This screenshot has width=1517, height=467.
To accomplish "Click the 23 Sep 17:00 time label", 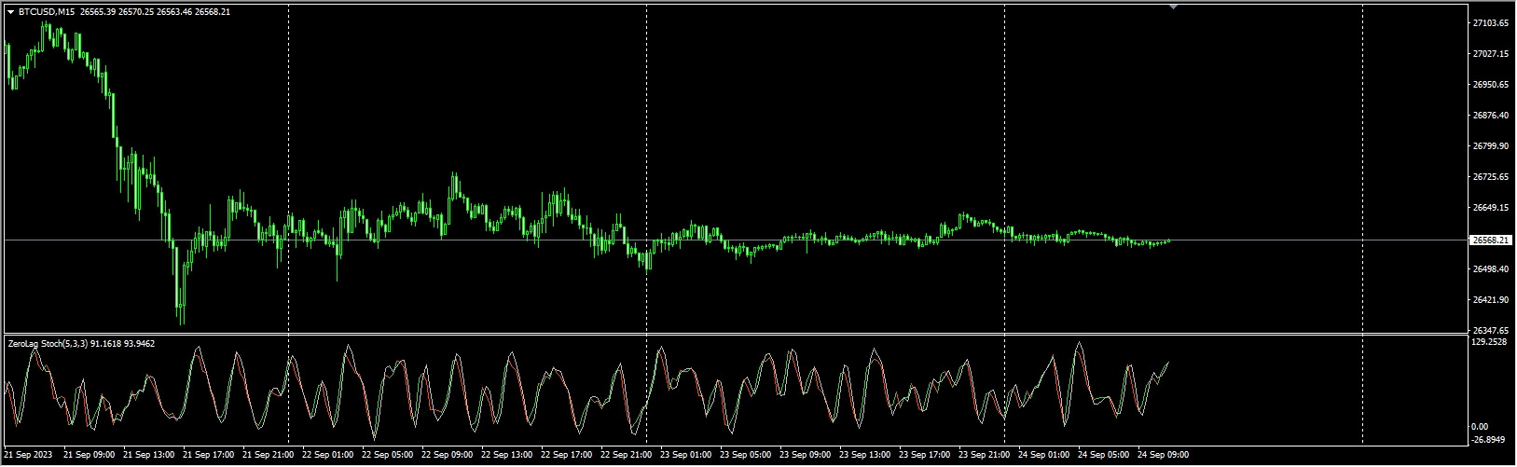I will pos(926,456).
